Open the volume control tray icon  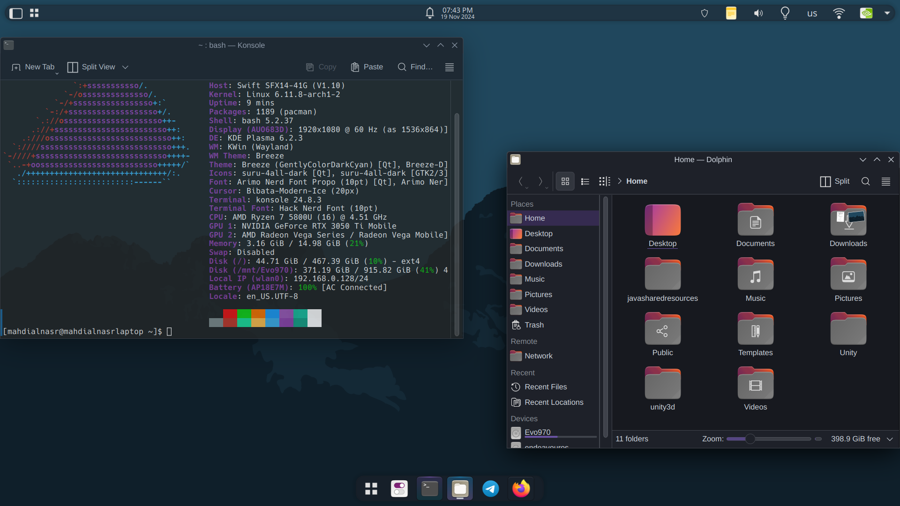(758, 13)
